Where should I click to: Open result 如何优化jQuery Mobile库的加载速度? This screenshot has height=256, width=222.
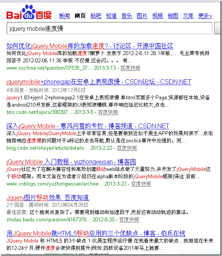pos(90,46)
